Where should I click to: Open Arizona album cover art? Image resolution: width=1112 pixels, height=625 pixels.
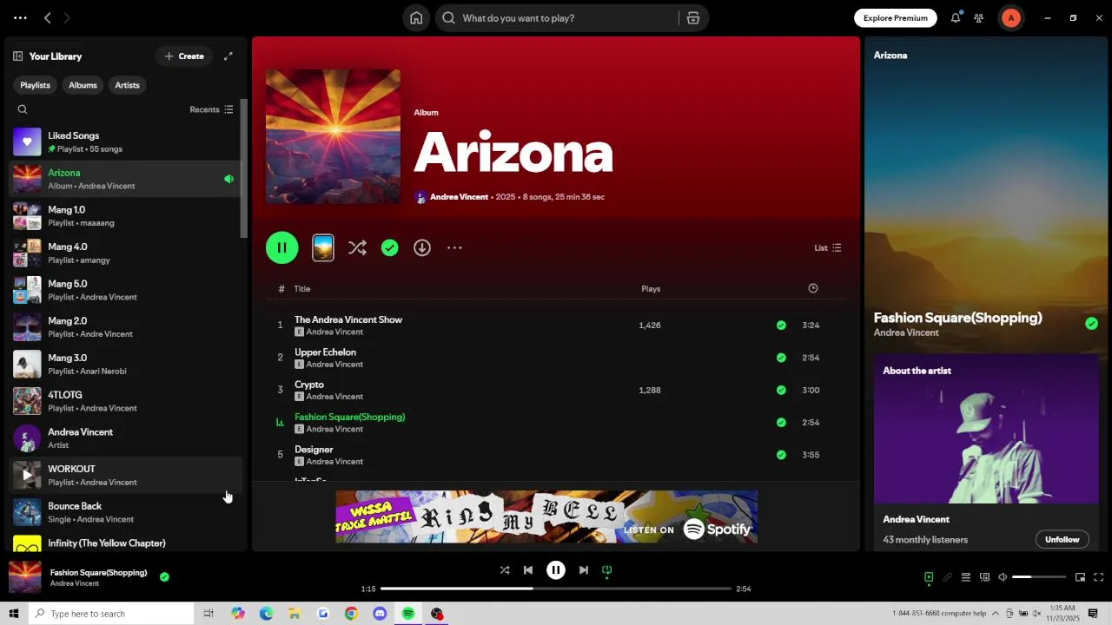333,136
